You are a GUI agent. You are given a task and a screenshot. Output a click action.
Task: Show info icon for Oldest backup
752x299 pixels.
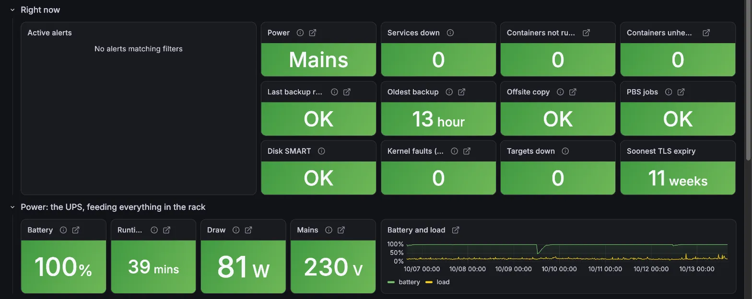pos(449,92)
